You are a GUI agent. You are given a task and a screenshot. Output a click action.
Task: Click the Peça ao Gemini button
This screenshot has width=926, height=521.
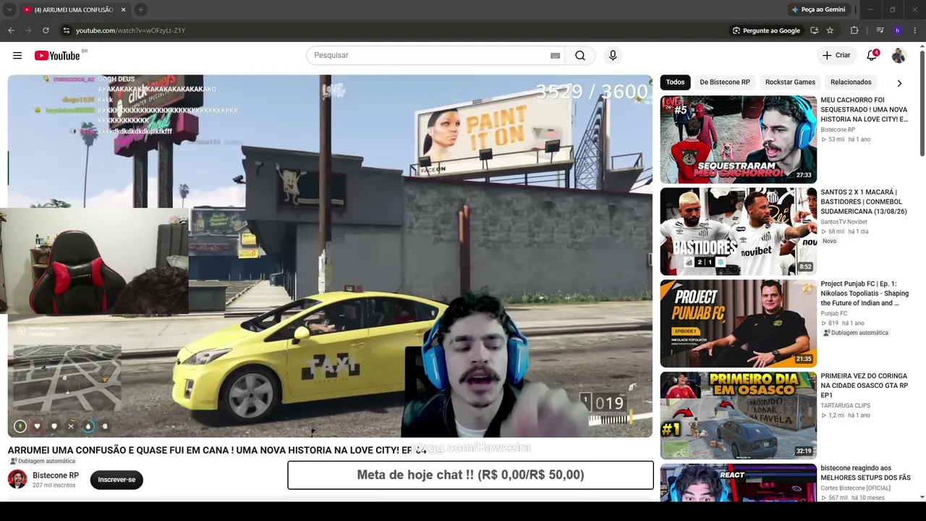pos(818,9)
